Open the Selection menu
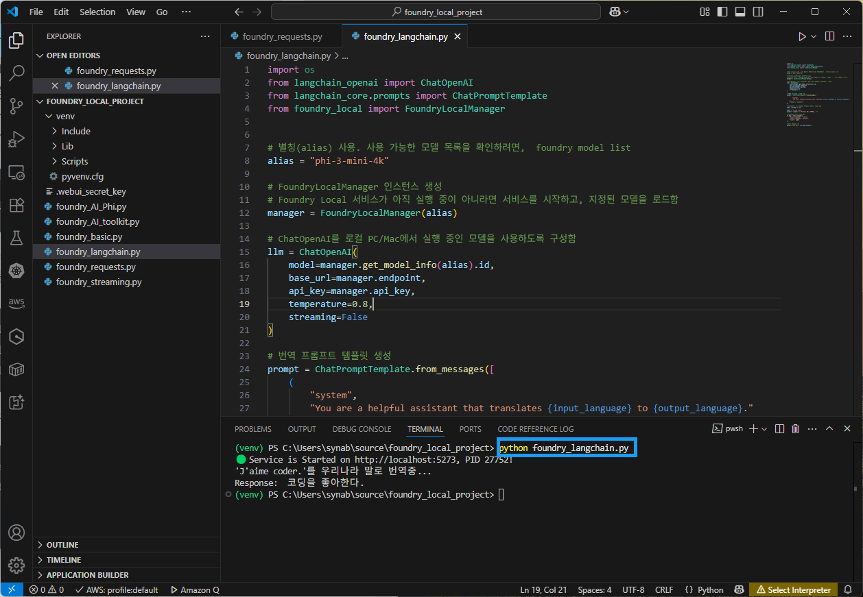863x597 pixels. 97,12
